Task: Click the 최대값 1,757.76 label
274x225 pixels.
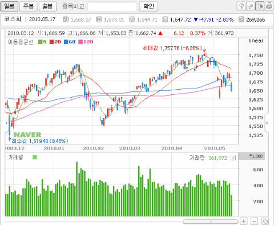Action: click(x=172, y=48)
